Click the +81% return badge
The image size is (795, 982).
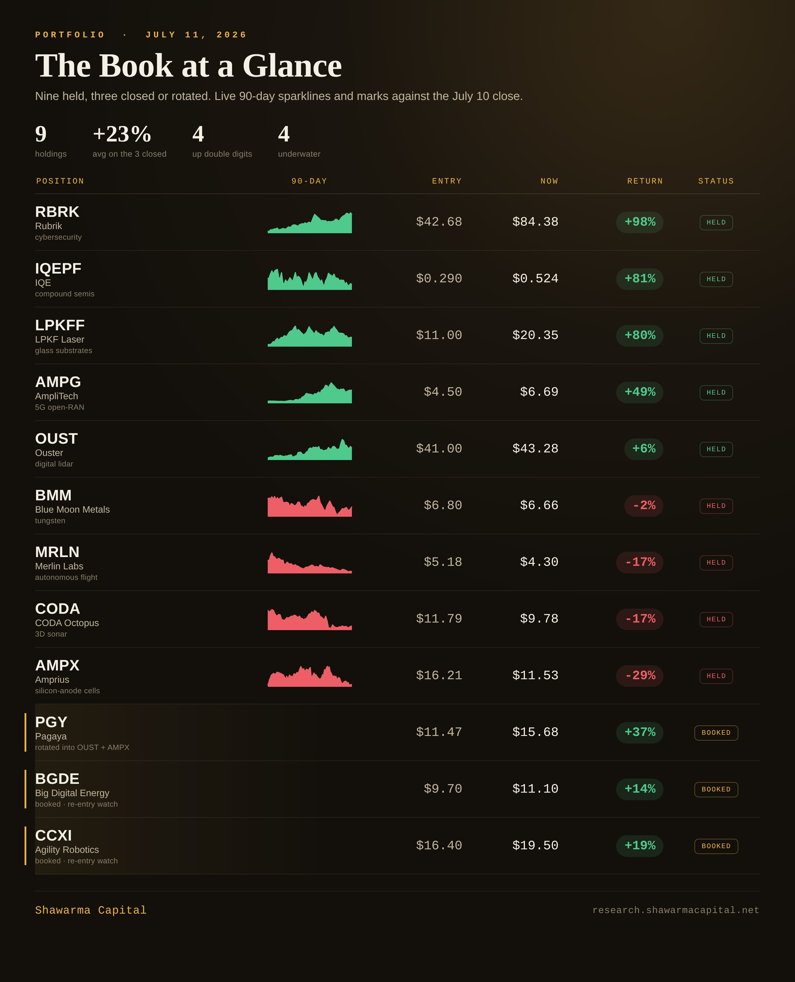point(640,279)
